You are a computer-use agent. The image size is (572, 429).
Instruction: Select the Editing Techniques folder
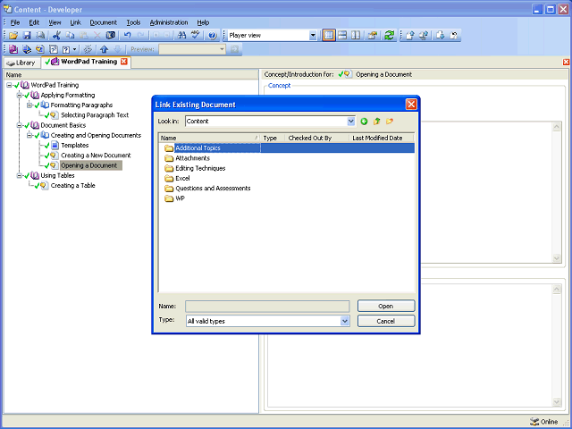tap(200, 168)
